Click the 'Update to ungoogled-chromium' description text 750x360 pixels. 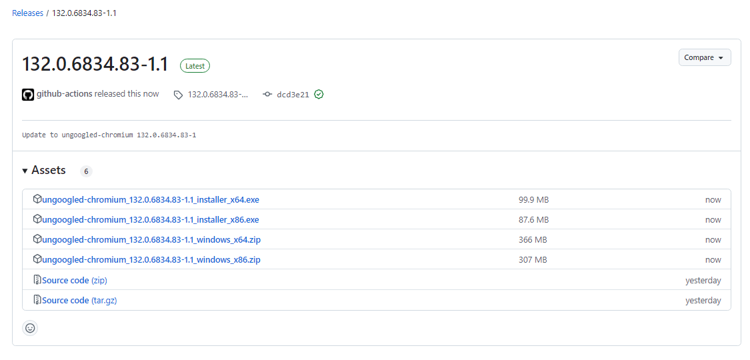(109, 135)
